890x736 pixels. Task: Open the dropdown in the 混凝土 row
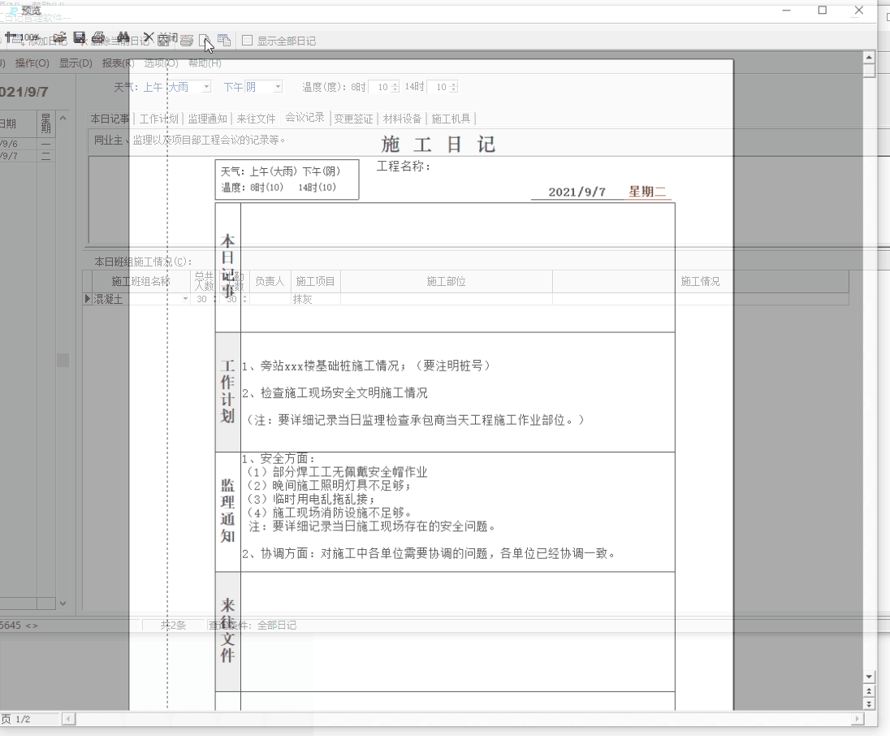(x=185, y=299)
